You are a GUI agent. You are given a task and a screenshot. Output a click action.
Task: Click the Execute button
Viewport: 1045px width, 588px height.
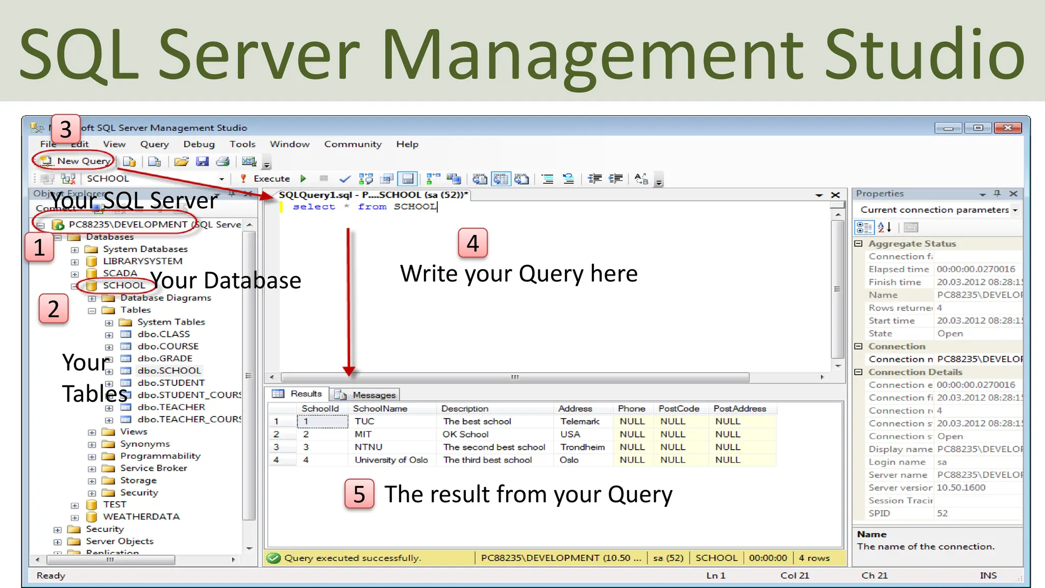pyautogui.click(x=266, y=179)
